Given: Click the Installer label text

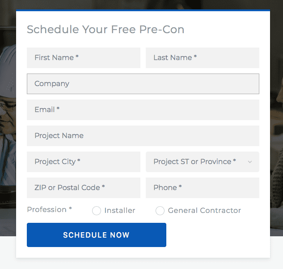Looking at the screenshot, I should click(x=120, y=211).
